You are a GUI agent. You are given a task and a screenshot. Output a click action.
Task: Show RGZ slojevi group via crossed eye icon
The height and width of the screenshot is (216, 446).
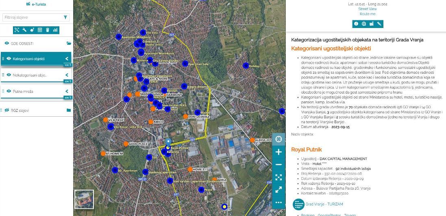pos(7,110)
